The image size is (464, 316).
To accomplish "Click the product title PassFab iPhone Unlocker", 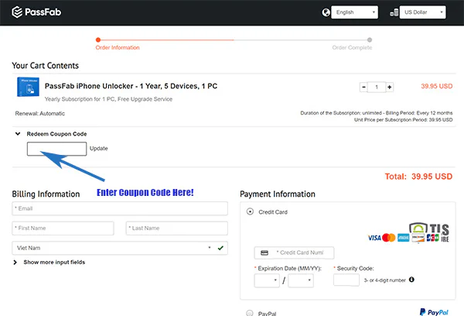I will (x=131, y=86).
